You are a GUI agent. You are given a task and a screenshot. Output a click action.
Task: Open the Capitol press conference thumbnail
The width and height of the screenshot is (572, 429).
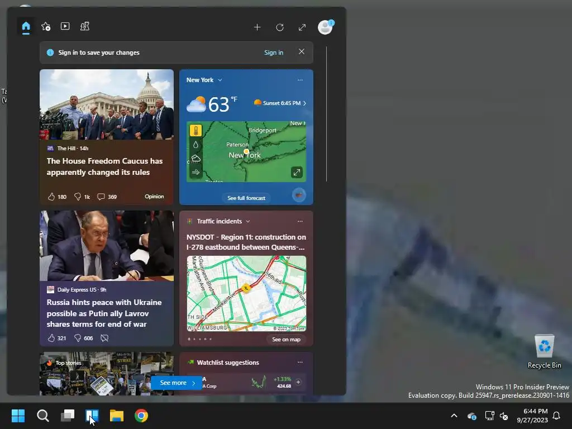point(107,104)
